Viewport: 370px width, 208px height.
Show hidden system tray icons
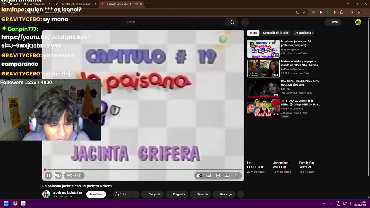pos(324,203)
